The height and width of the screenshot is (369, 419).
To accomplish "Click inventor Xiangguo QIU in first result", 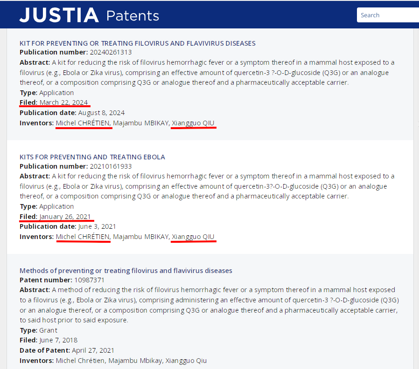I will tap(193, 123).
